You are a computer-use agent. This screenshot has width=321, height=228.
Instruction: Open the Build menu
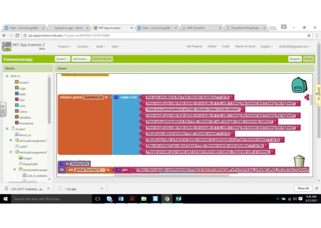(101, 47)
